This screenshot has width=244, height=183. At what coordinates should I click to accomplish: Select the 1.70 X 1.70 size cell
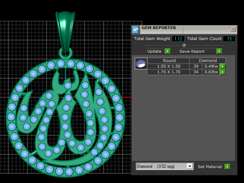coord(169,72)
